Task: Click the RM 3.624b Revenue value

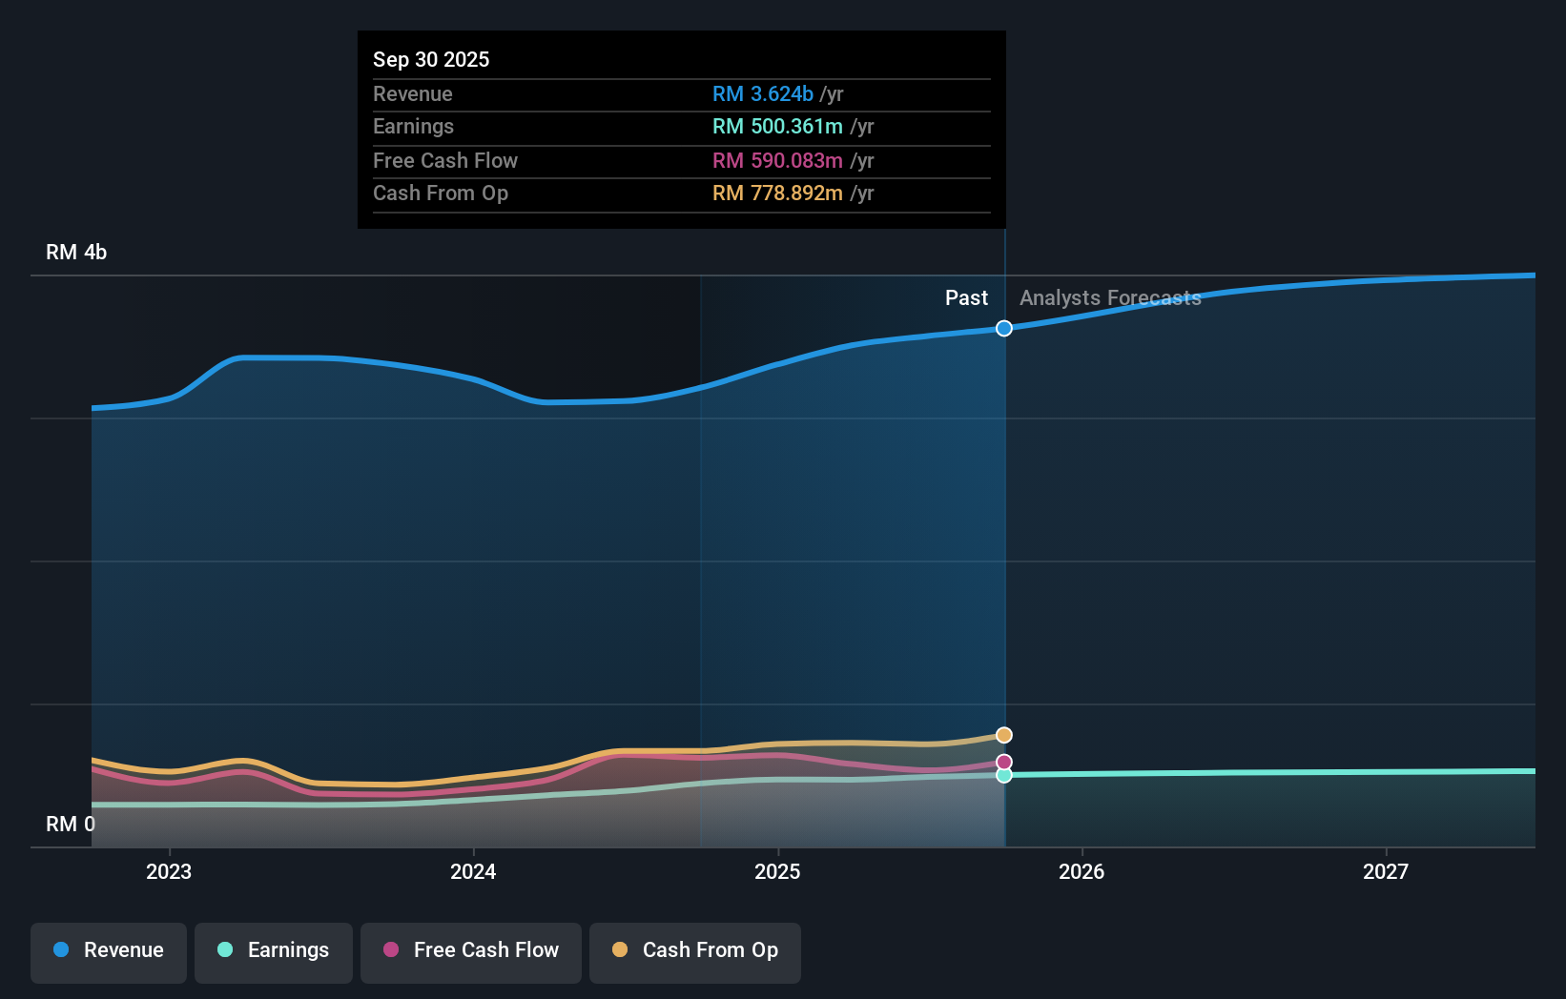Action: point(763,93)
